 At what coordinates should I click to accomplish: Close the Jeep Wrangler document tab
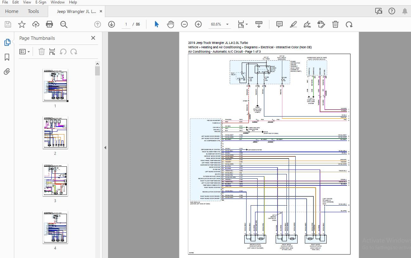[x=101, y=11]
